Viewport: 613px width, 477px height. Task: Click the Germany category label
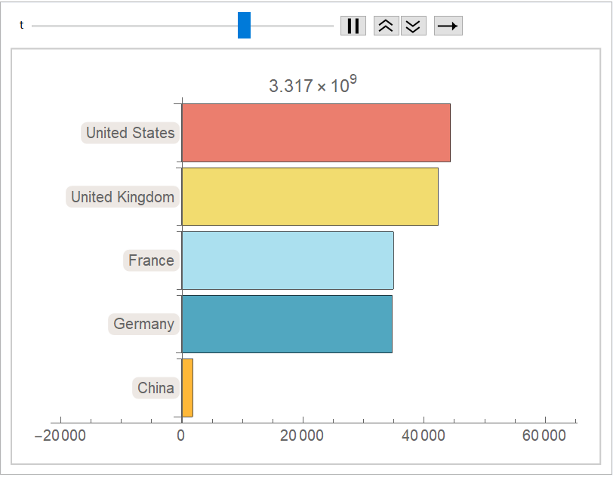[x=143, y=324]
